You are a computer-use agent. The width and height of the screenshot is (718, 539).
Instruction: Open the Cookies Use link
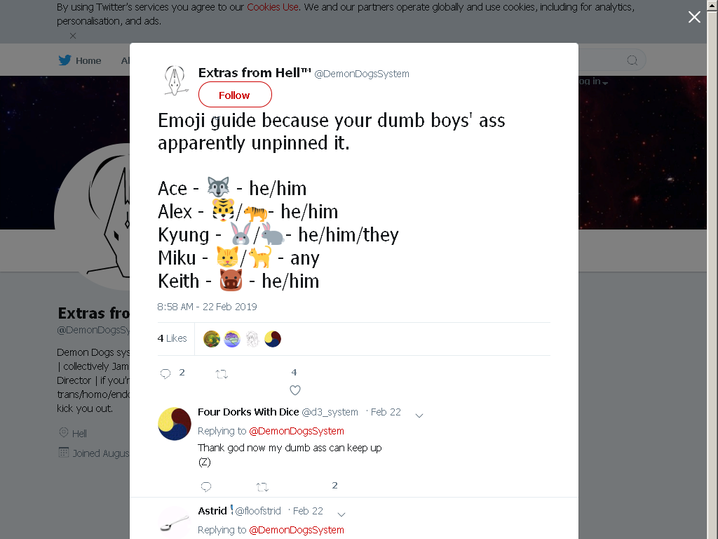(273, 7)
